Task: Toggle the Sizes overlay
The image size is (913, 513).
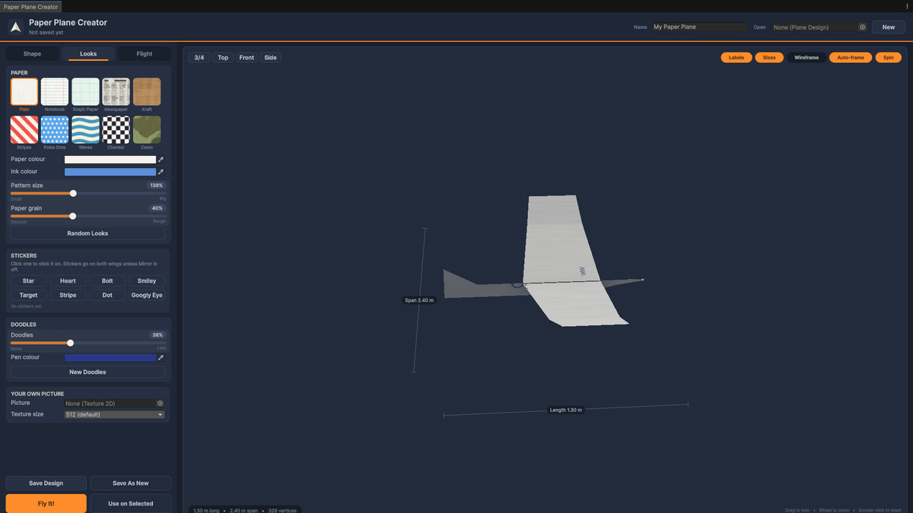Action: 769,58
